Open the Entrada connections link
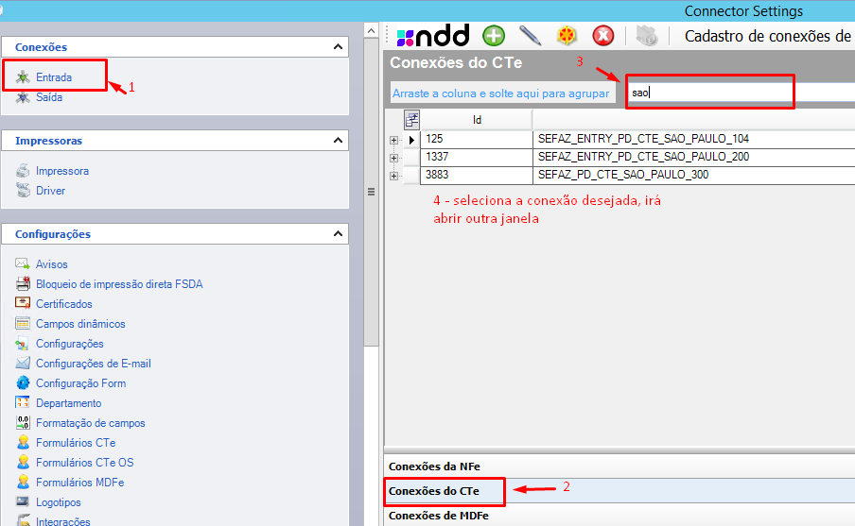The height and width of the screenshot is (526, 855). pos(54,77)
